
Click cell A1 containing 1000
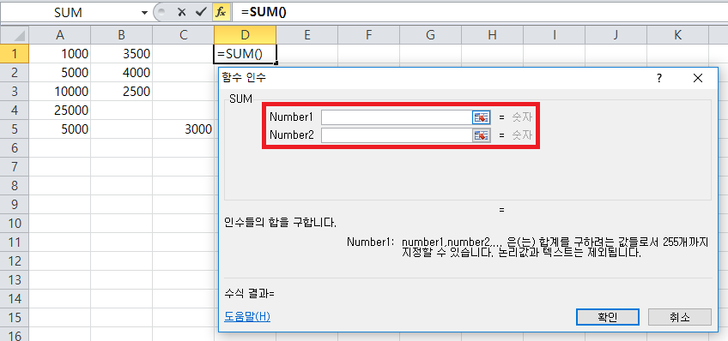[60, 54]
